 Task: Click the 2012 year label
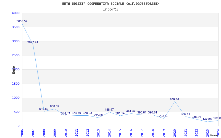(88, 133)
